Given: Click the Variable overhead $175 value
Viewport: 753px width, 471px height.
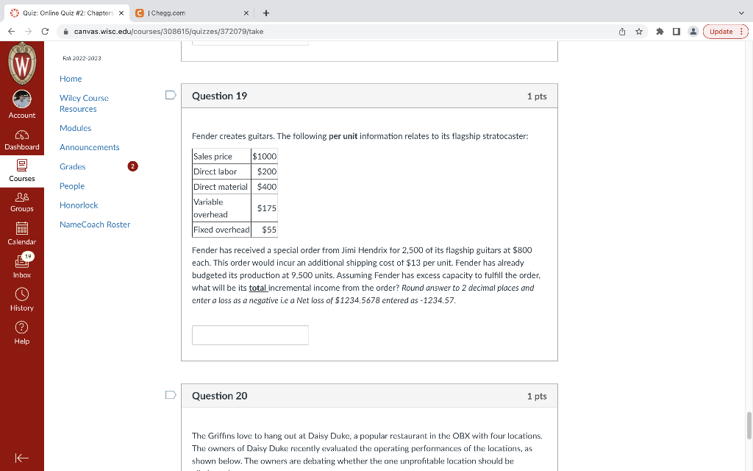Looking at the screenshot, I should (266, 208).
